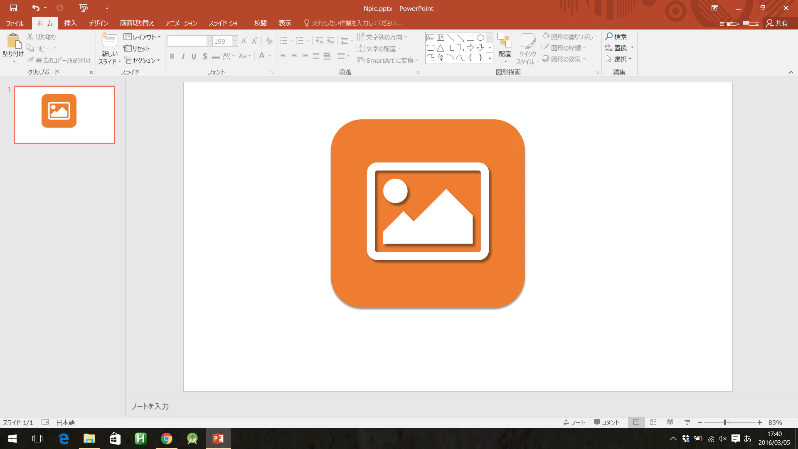Switch to Slide Sorter view icon
The width and height of the screenshot is (798, 449).
(653, 422)
